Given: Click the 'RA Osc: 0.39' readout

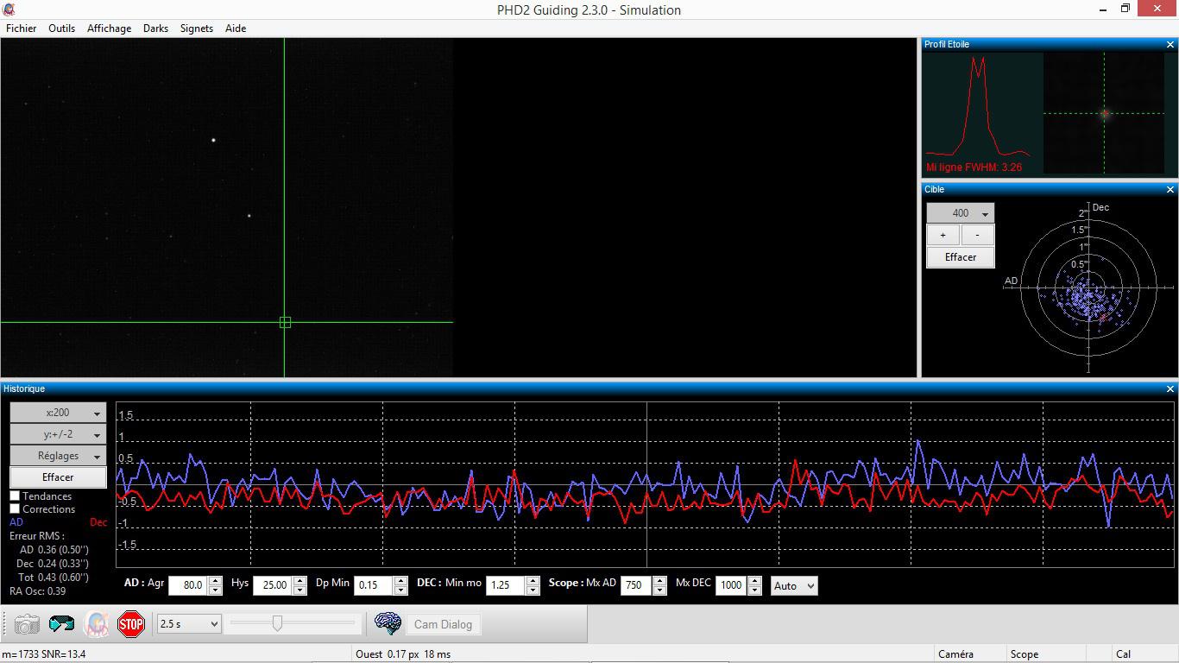Looking at the screenshot, I should [x=38, y=591].
